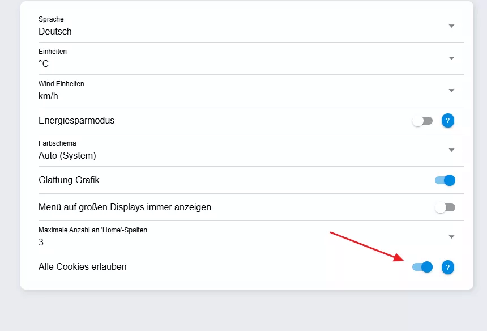Select the km/h wind units value
This screenshot has height=331, width=487.
[x=48, y=96]
